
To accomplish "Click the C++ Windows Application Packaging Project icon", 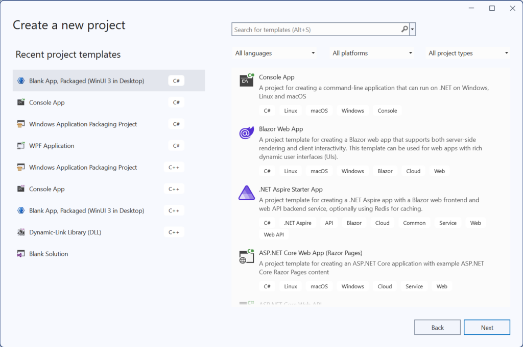I will [x=21, y=167].
